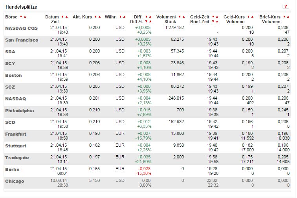Select the Berlin exchange row
Screen dimensions: 297x198
12,169
